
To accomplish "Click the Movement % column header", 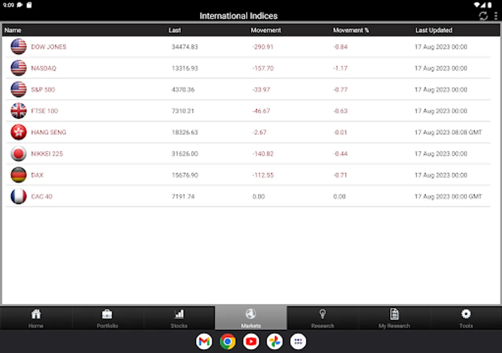I will point(351,30).
